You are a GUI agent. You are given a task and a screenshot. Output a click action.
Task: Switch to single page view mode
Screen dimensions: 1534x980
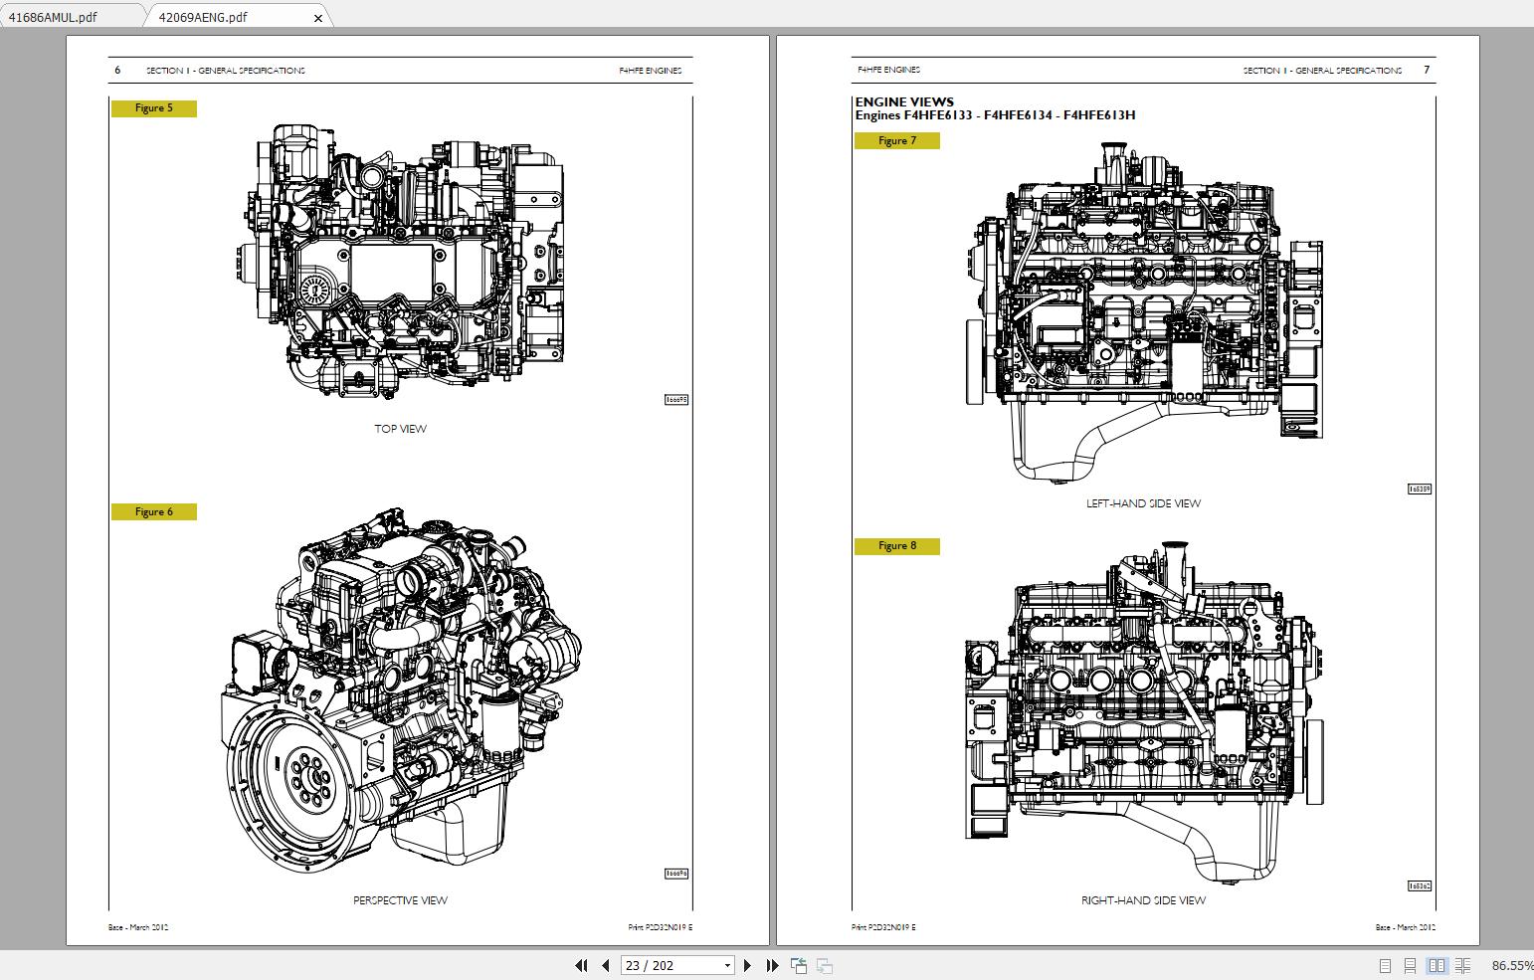coord(1385,964)
